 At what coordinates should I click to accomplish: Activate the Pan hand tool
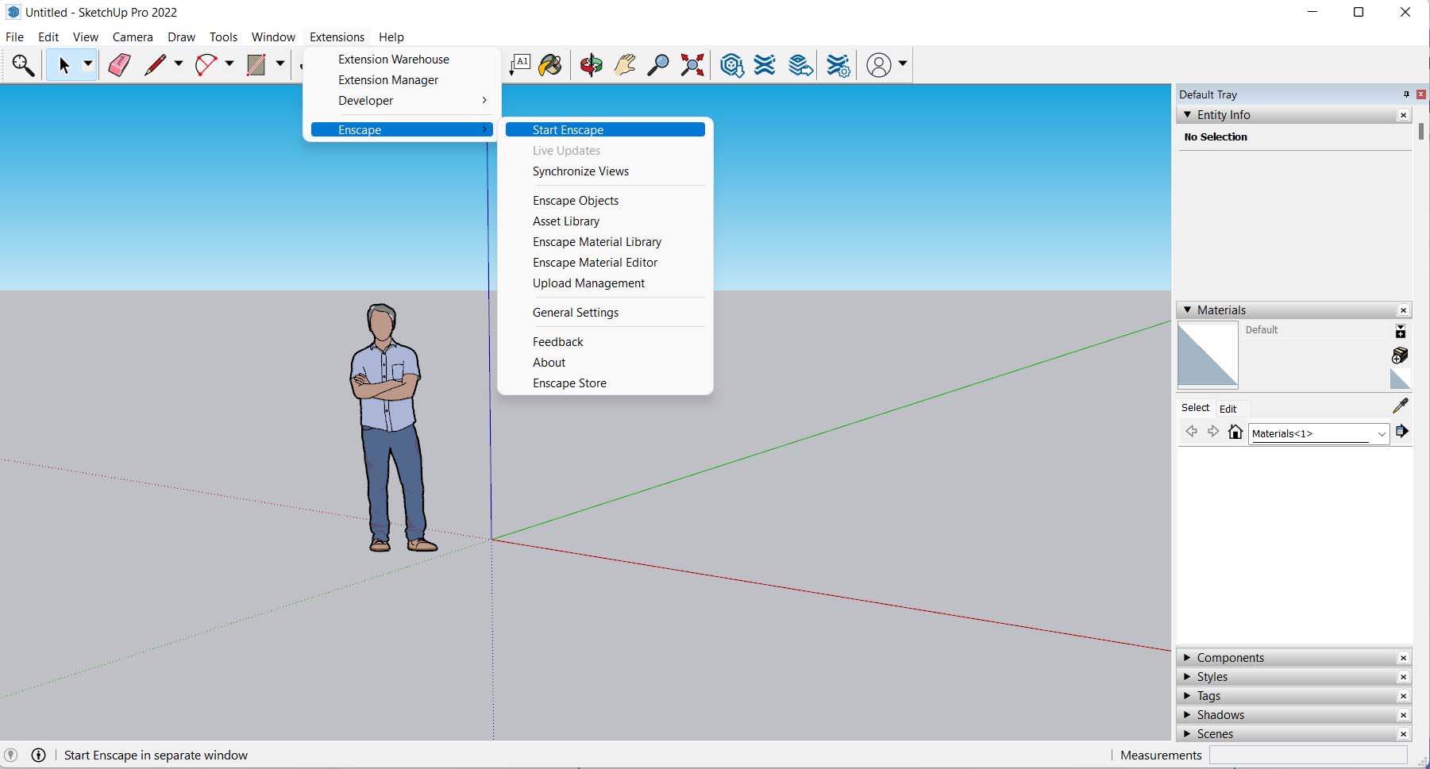click(625, 65)
